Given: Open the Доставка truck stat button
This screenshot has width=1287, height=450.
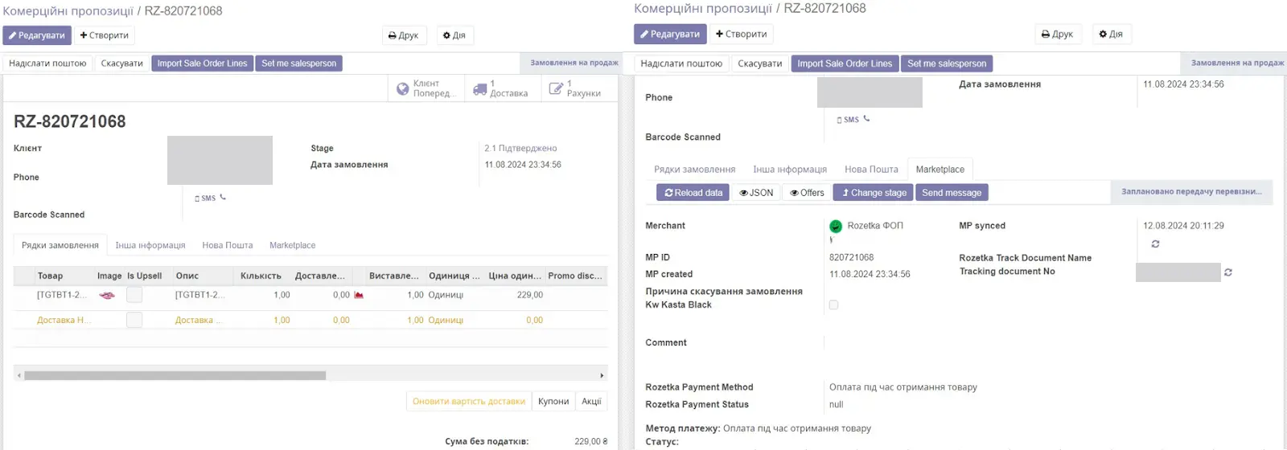Looking at the screenshot, I should pos(501,88).
